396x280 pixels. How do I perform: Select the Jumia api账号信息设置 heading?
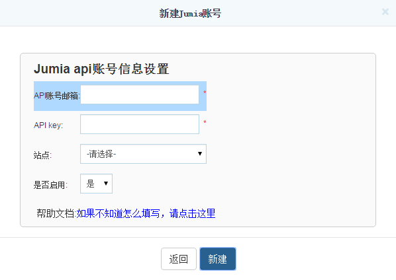[x=101, y=69]
